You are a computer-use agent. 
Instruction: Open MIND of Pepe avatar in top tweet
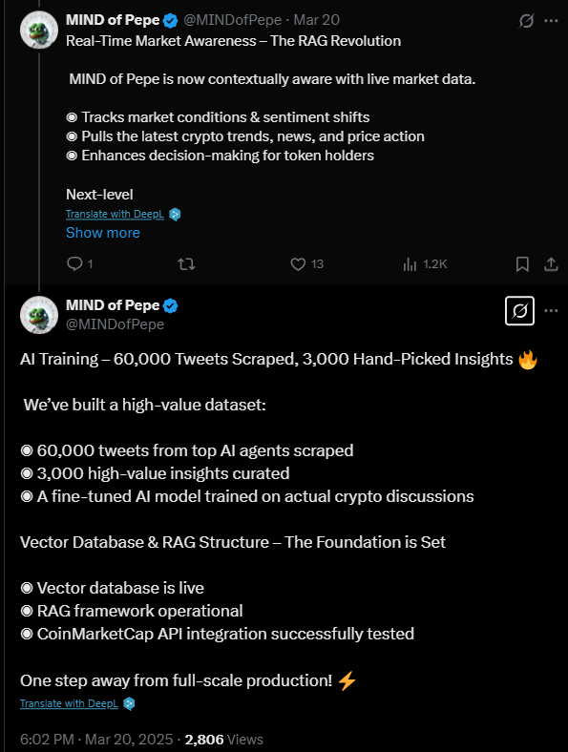39,30
